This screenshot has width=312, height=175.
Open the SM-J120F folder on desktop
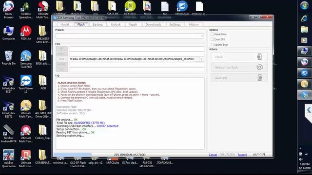coord(113,8)
